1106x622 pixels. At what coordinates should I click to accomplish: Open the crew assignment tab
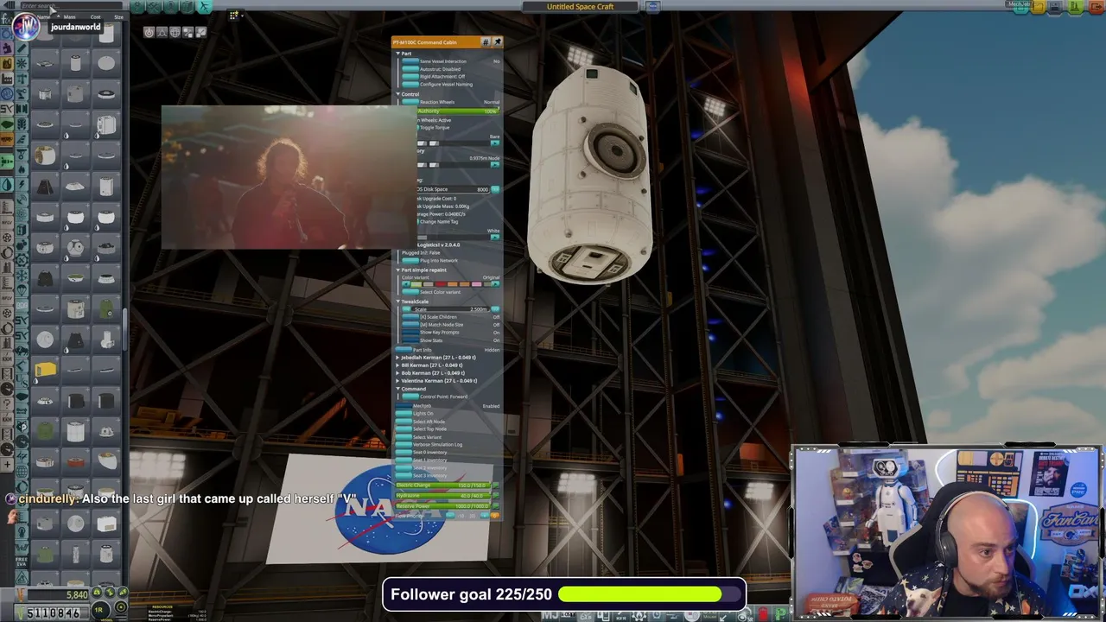click(170, 6)
